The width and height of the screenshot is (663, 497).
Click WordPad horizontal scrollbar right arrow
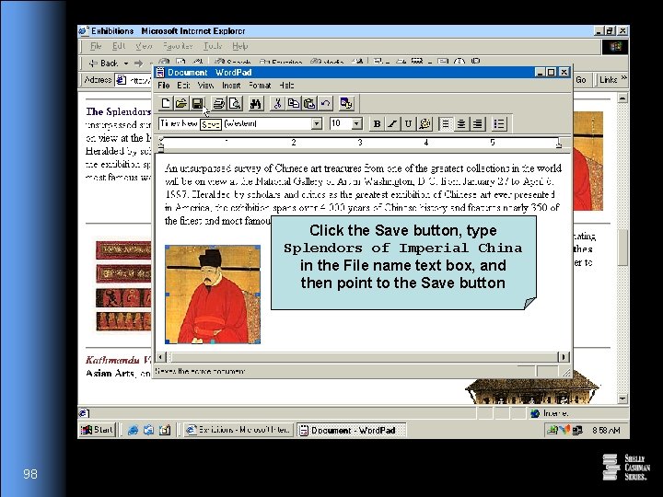point(563,357)
